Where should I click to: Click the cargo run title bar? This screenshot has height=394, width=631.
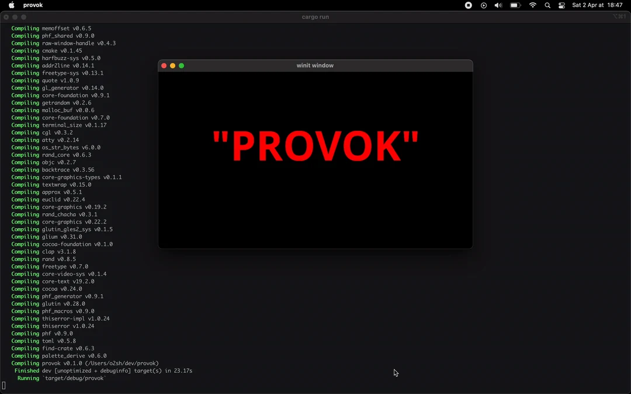(x=315, y=17)
